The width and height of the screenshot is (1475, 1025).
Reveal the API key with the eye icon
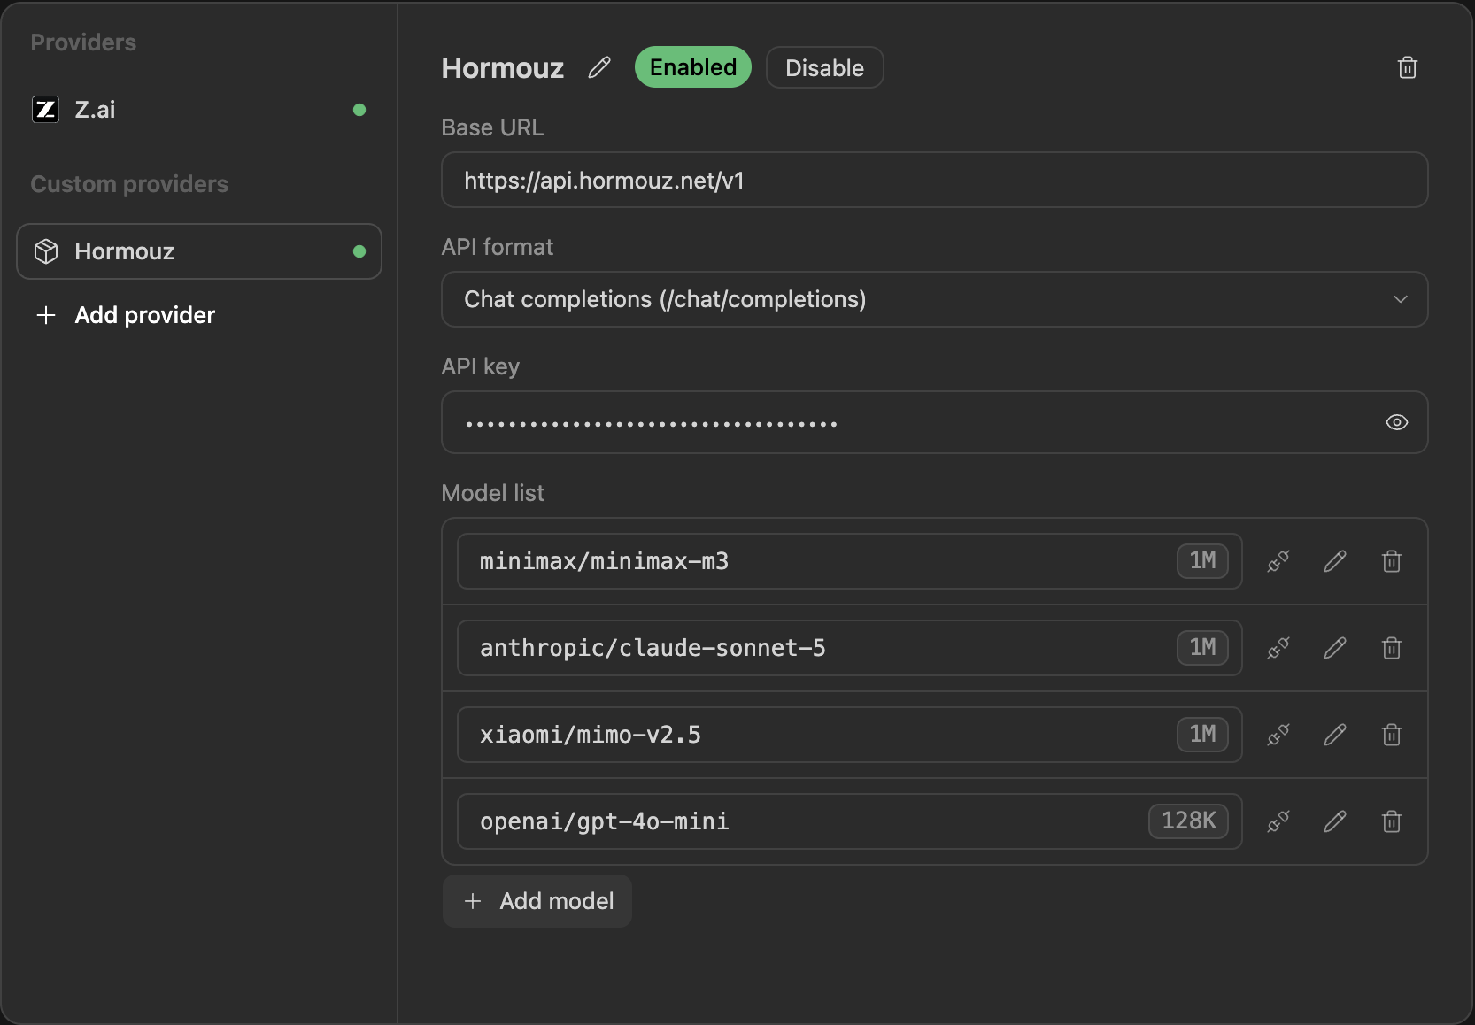pos(1397,422)
